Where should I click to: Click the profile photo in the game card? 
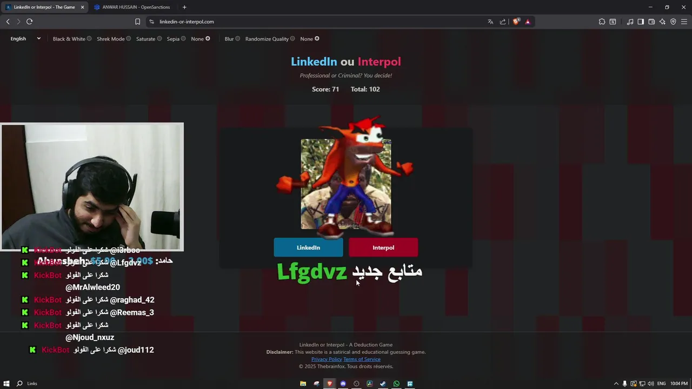pyautogui.click(x=346, y=184)
